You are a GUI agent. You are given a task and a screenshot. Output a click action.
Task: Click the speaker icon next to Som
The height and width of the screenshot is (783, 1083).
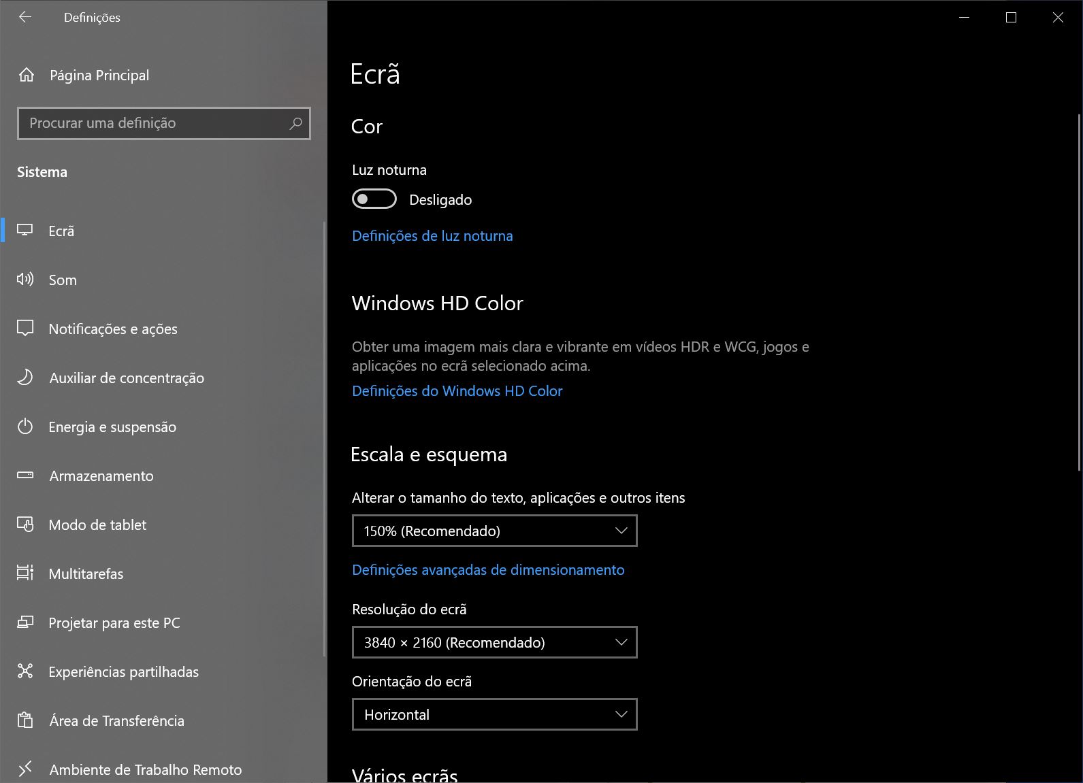click(x=25, y=279)
